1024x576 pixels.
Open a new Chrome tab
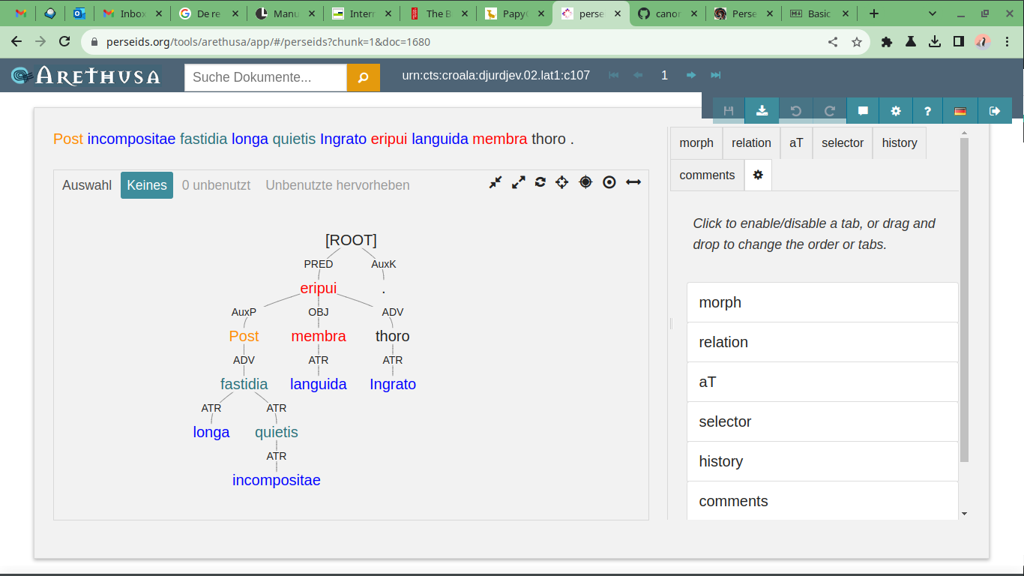point(874,13)
